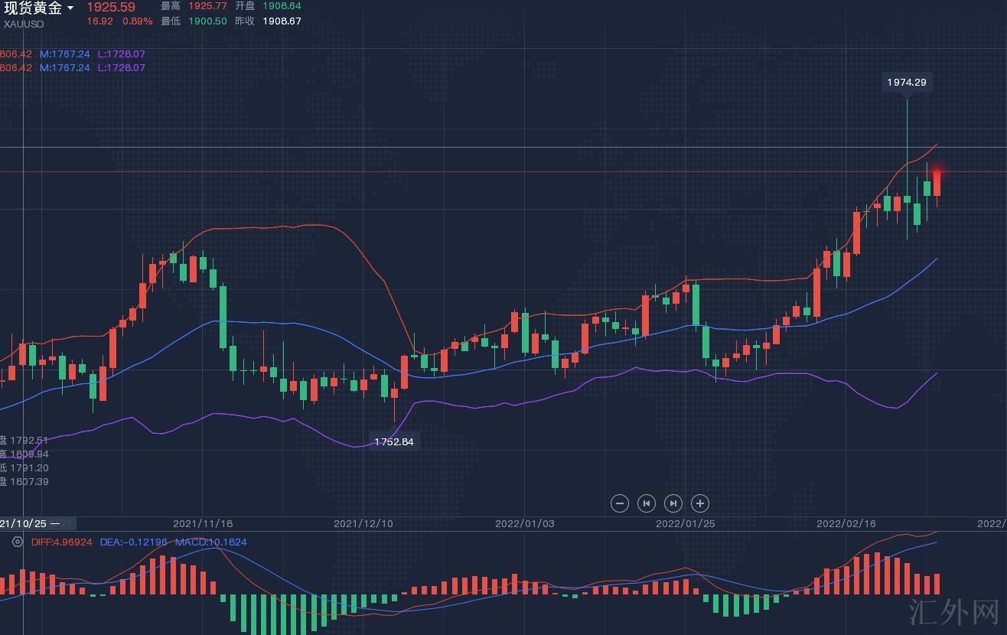The width and height of the screenshot is (1007, 635).
Task: Click the zoom out minus button
Action: (x=620, y=503)
